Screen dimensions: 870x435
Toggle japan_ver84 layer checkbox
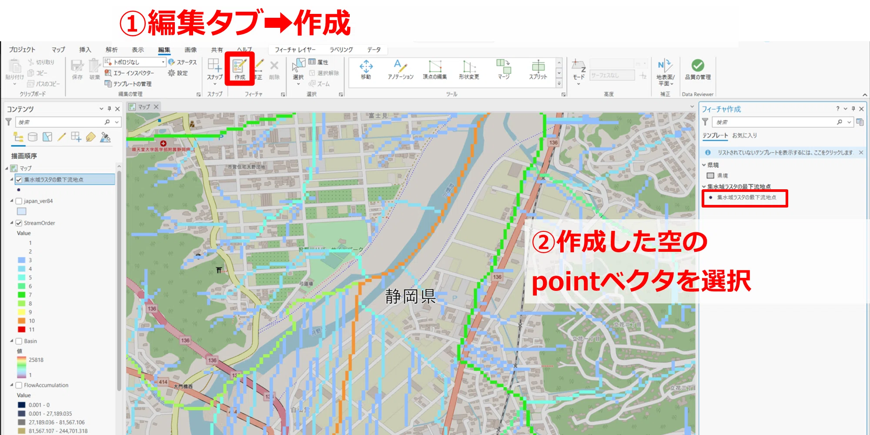[19, 201]
